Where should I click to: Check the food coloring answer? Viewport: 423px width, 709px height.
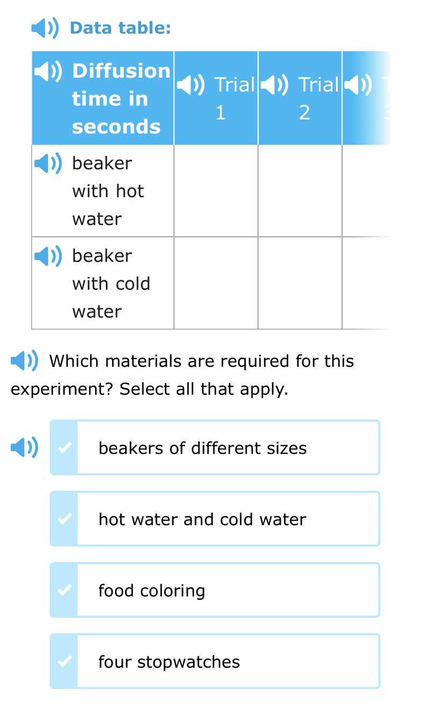(x=65, y=589)
